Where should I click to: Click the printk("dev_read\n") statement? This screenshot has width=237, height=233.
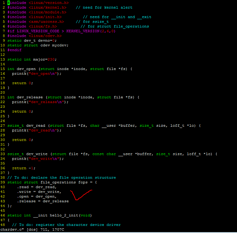click(37, 130)
